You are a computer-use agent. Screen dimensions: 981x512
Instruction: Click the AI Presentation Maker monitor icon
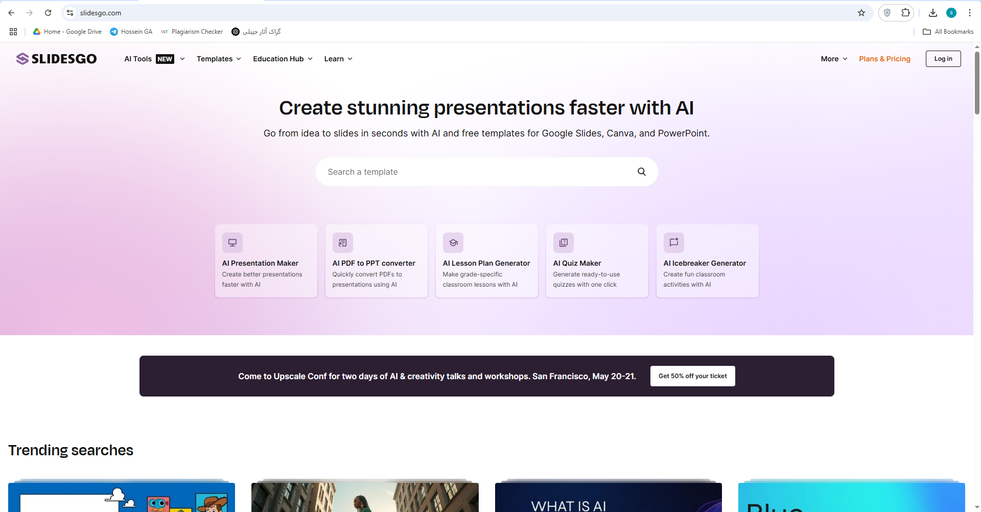[232, 243]
